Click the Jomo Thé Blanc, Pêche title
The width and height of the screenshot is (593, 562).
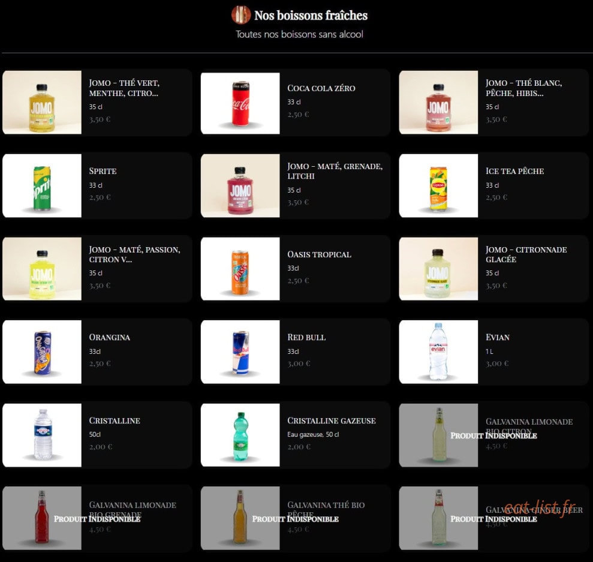tap(524, 88)
